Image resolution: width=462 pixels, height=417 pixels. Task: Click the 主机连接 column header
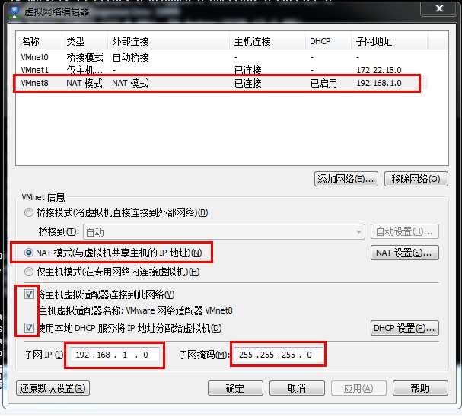267,41
